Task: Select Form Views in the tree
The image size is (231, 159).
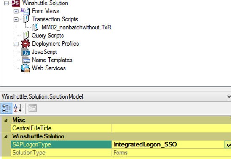Action: [x=46, y=11]
